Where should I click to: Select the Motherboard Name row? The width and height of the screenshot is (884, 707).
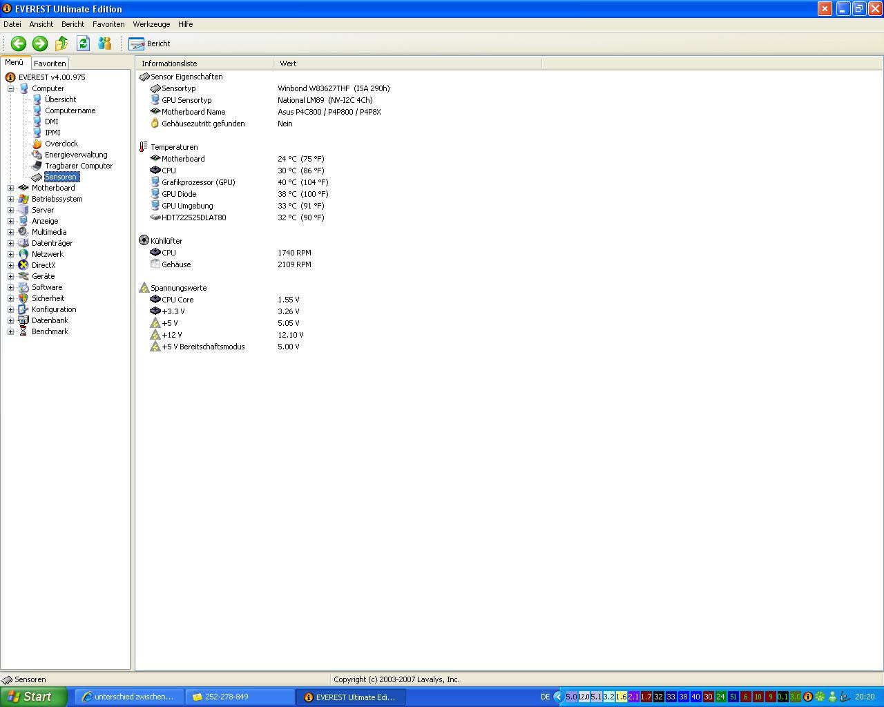pos(265,112)
